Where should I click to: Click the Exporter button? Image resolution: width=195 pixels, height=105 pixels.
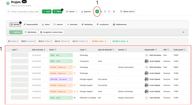coord(86,12)
